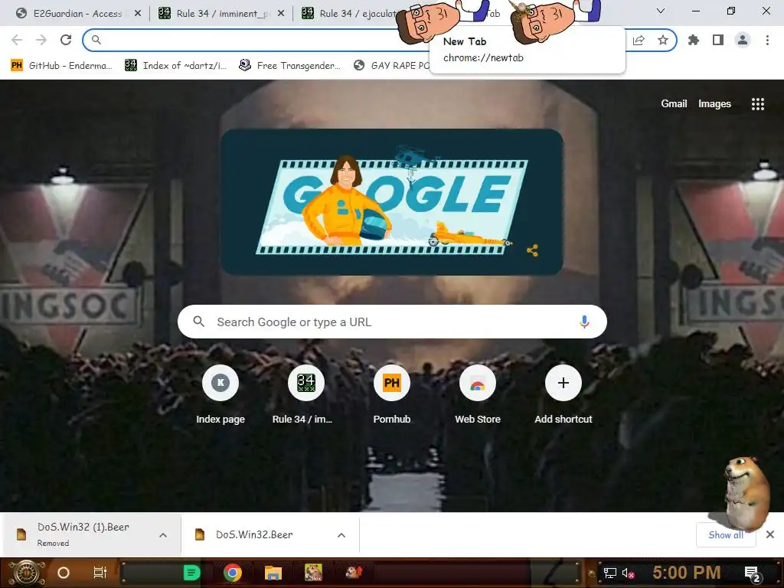Click the magnifier icon in Google search box
The height and width of the screenshot is (588, 784).
coord(199,322)
